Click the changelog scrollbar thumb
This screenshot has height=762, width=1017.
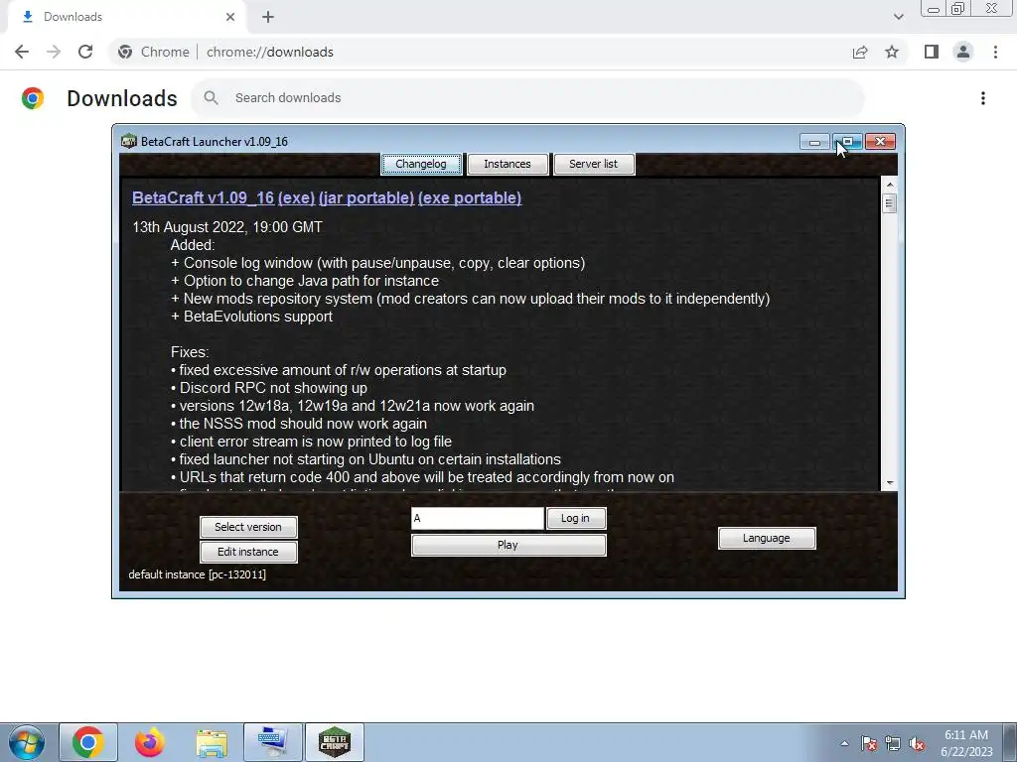(889, 203)
